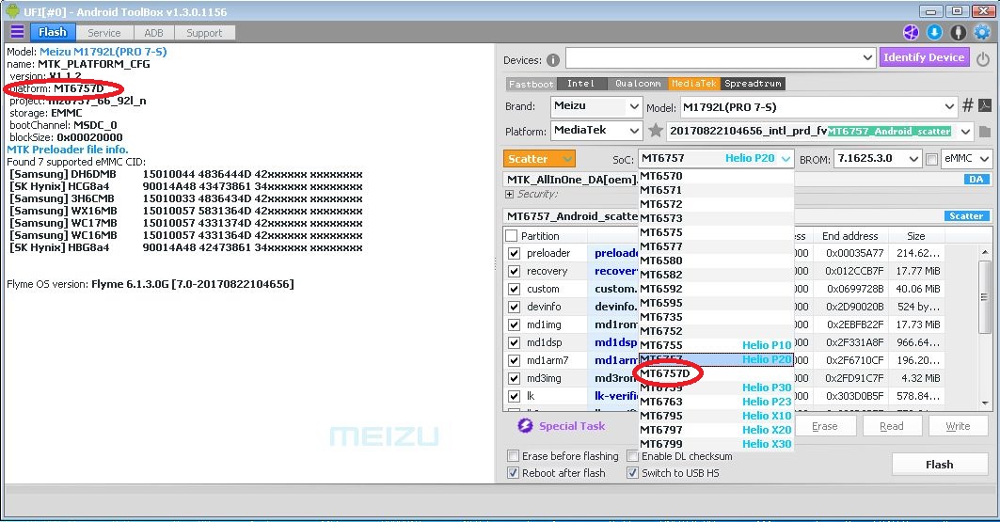
Task: Click the Special Task icon
Action: (x=525, y=426)
